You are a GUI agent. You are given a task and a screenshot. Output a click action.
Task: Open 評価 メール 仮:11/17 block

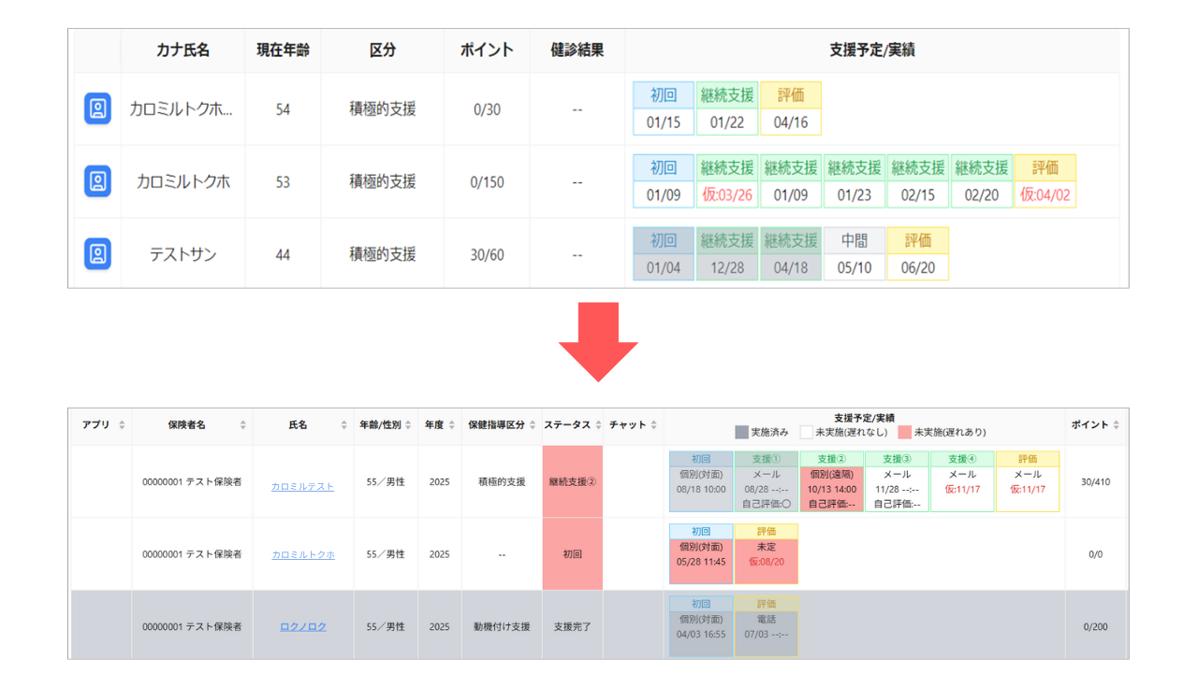[x=1028, y=481]
